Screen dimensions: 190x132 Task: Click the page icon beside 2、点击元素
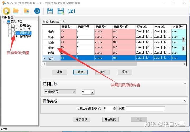(x=13, y=29)
